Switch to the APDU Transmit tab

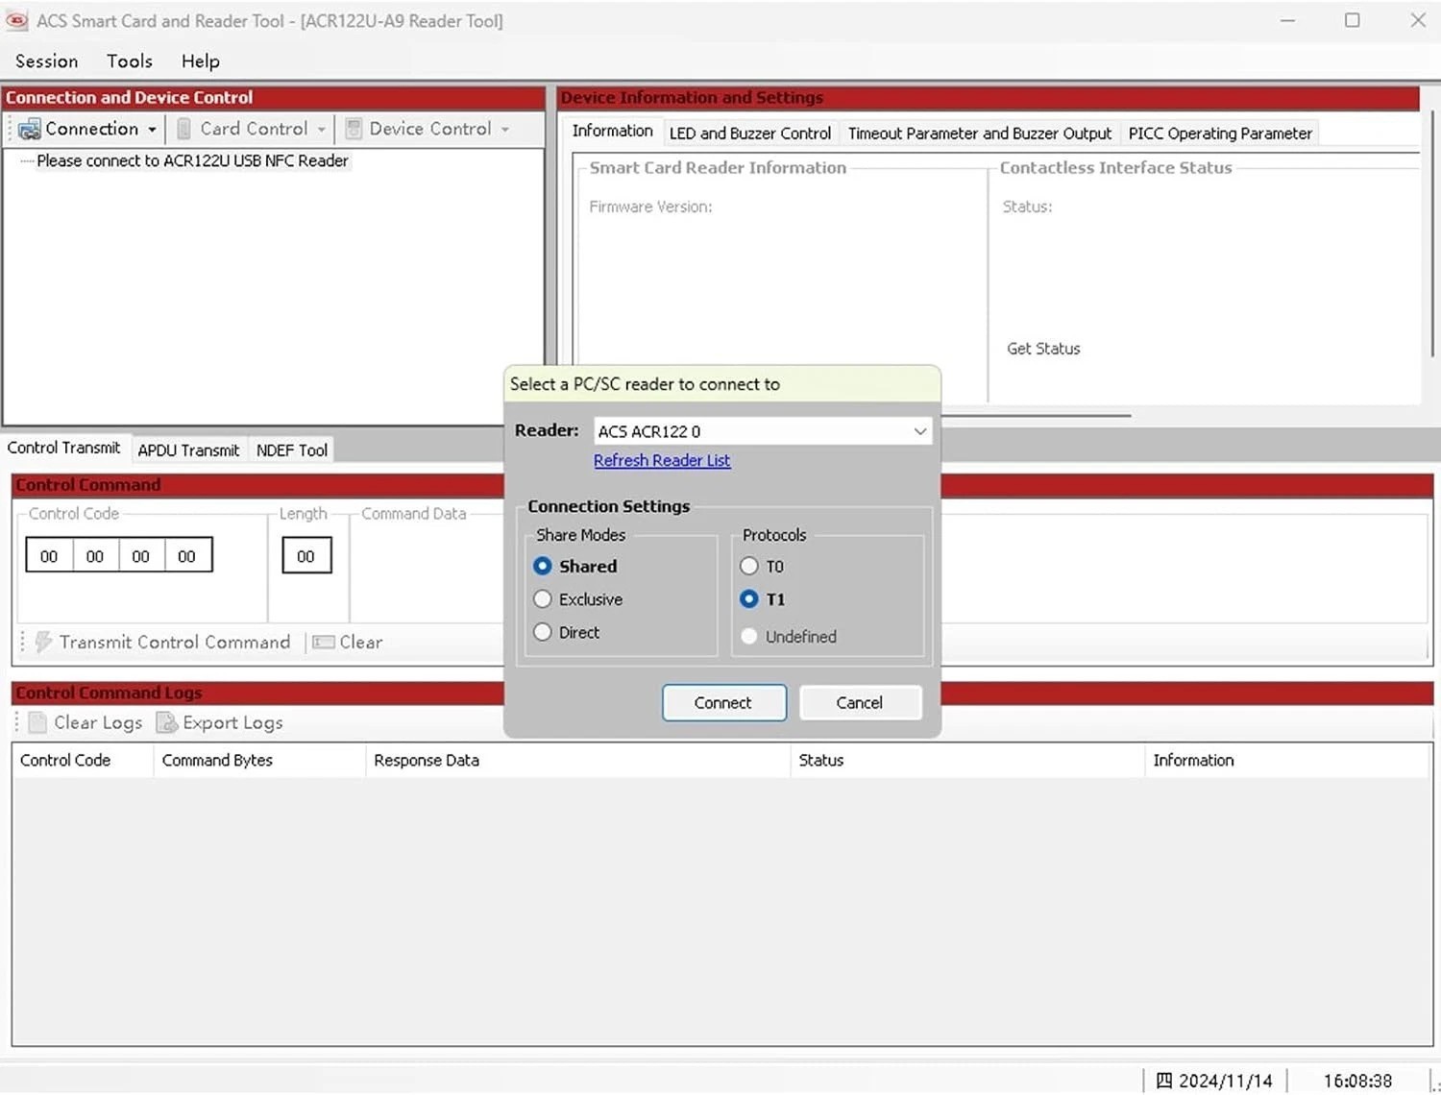tap(188, 450)
